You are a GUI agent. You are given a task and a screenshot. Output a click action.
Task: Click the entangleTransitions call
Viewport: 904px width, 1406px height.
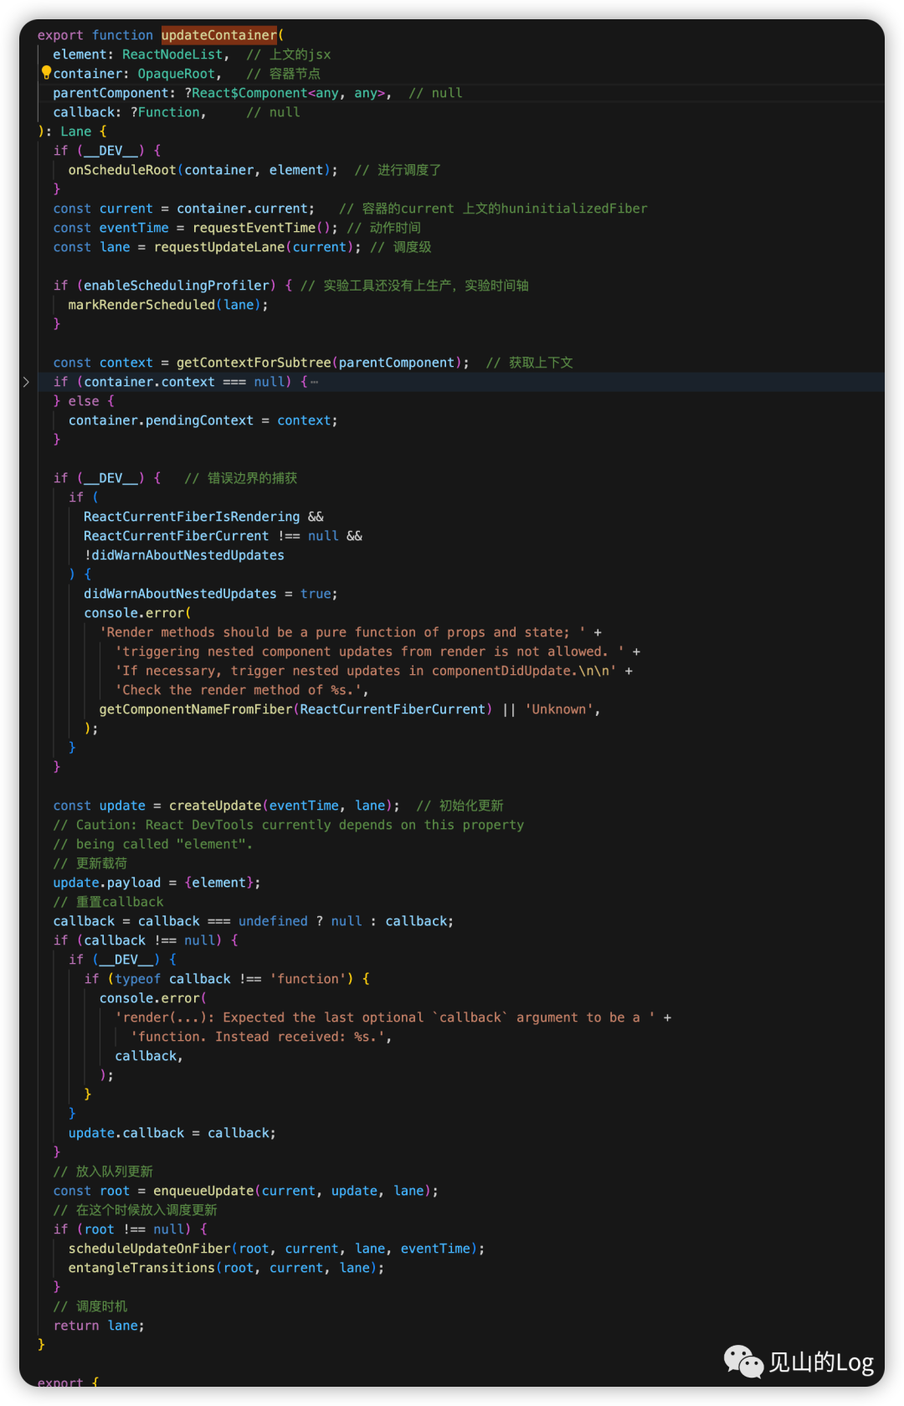click(x=141, y=1268)
